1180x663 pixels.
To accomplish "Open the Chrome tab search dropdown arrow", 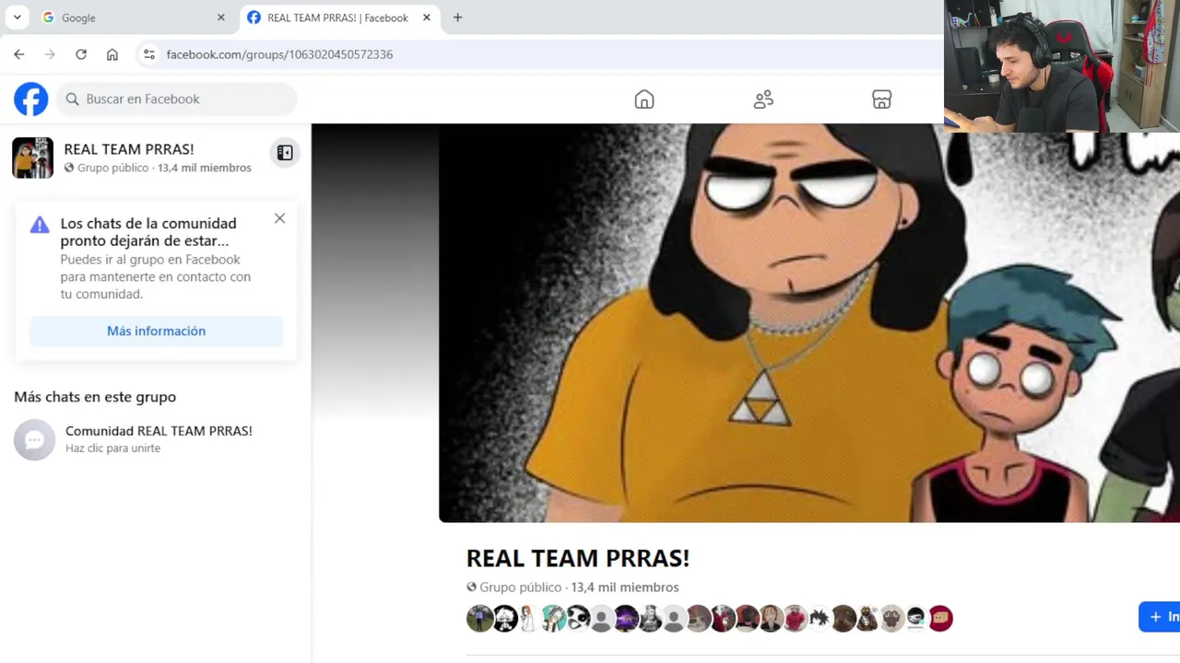I will click(x=17, y=17).
